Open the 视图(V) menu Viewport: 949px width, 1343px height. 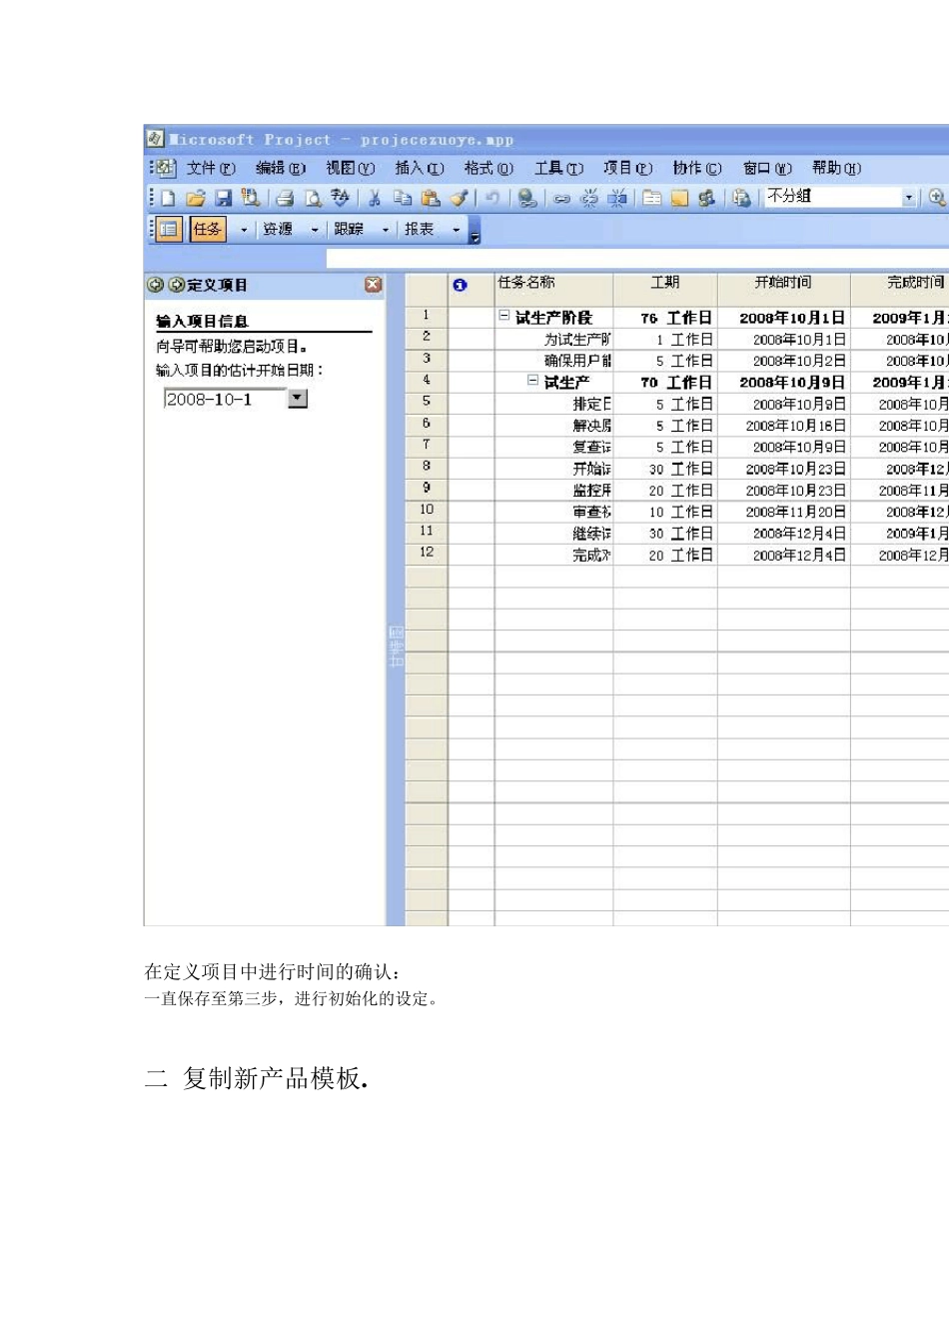coord(350,168)
